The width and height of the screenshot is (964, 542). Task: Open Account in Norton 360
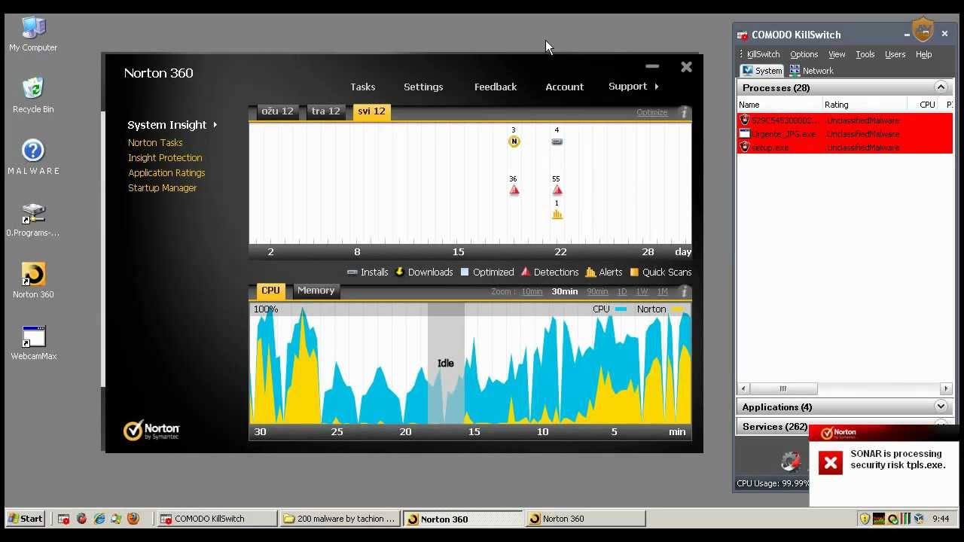[x=565, y=87]
